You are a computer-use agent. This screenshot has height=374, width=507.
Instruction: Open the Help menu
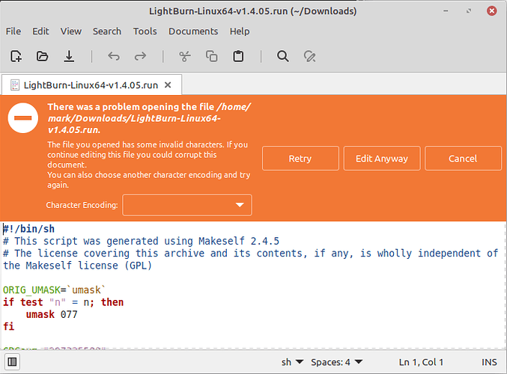pos(240,31)
